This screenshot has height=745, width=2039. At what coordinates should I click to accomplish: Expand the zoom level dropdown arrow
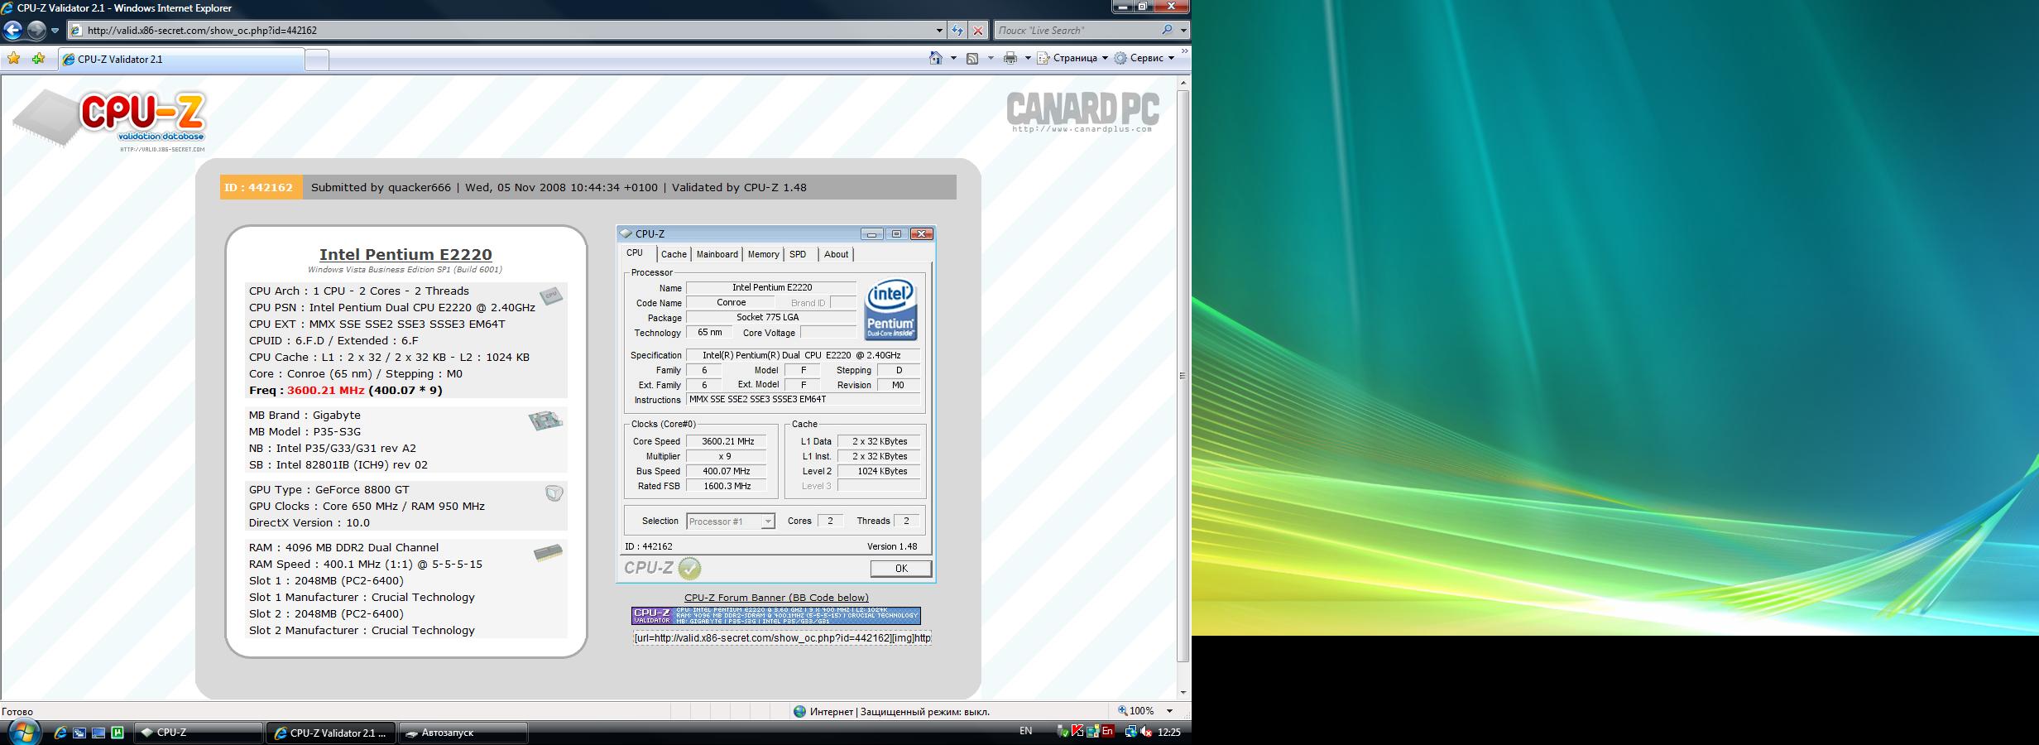tap(1170, 711)
